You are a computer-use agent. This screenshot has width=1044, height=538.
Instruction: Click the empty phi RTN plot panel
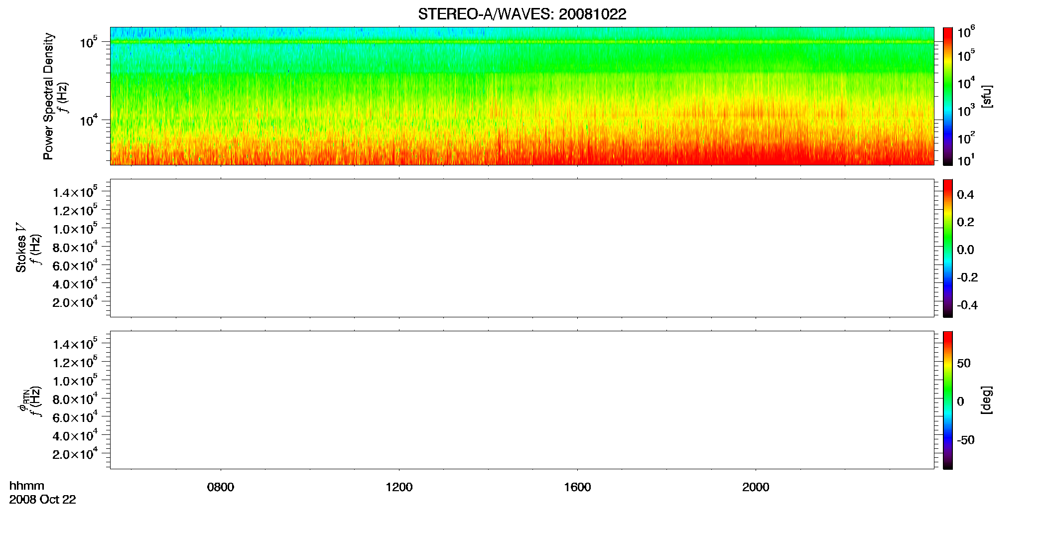point(522,400)
